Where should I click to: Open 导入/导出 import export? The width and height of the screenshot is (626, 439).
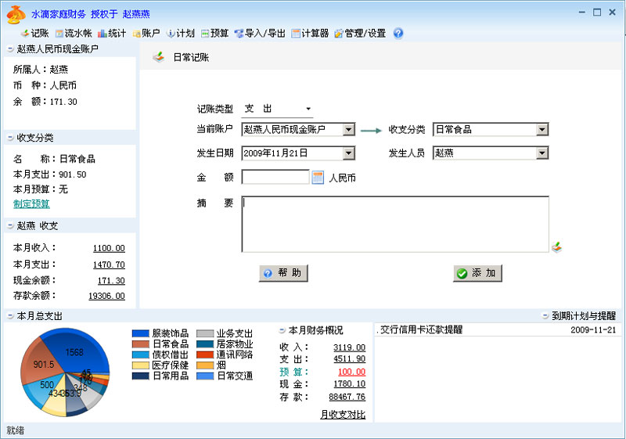pos(260,33)
